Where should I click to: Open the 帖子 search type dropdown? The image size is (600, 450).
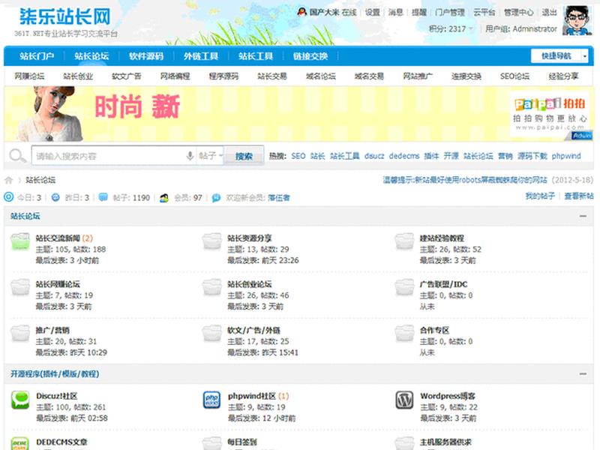pos(211,156)
